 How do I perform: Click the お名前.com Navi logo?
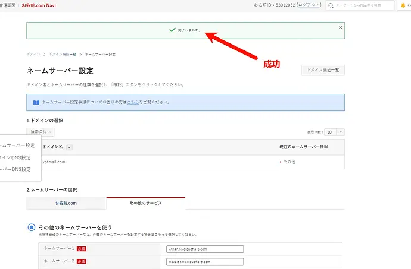pos(39,5)
